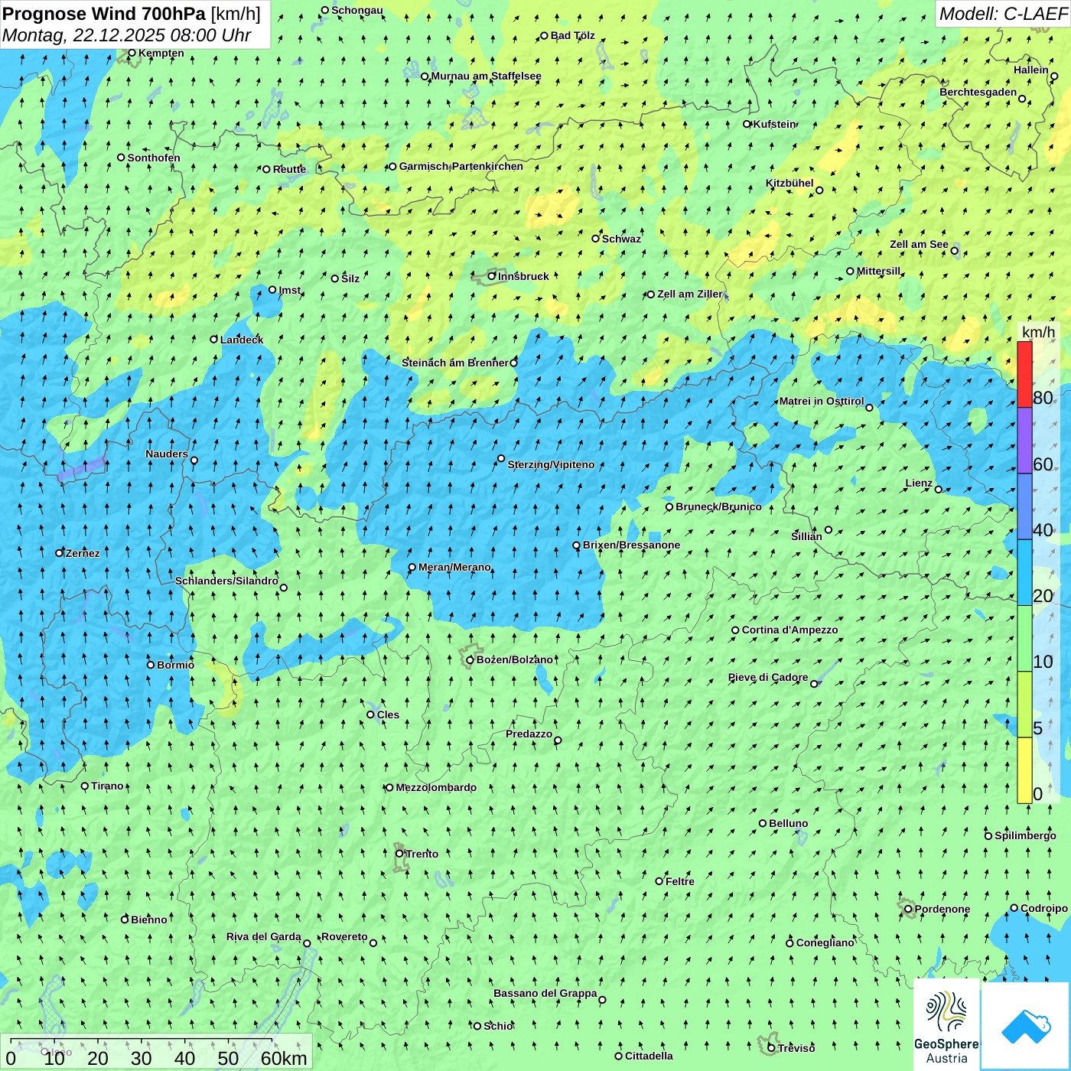Click the Kempten location marker
The width and height of the screenshot is (1071, 1071).
[x=132, y=54]
